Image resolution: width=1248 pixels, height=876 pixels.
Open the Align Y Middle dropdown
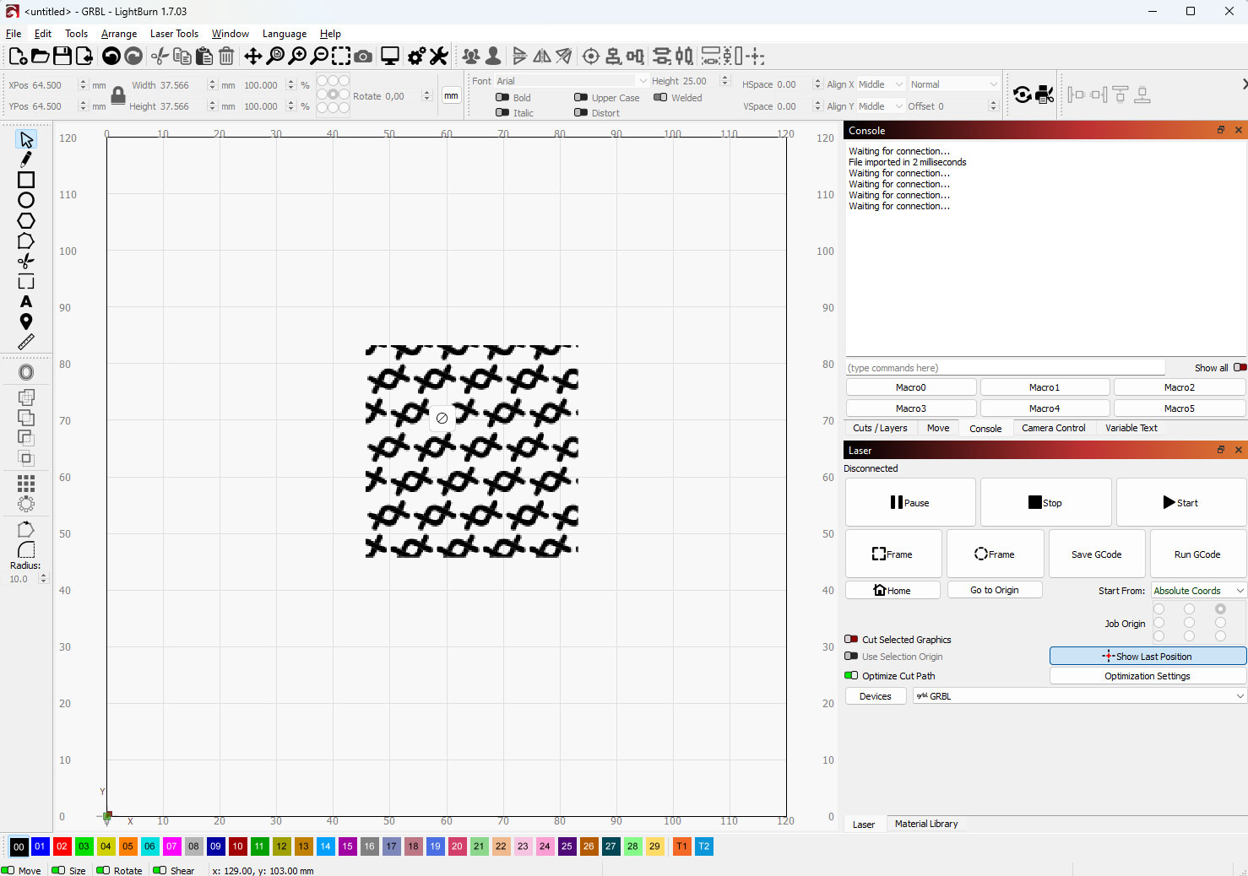(x=881, y=106)
